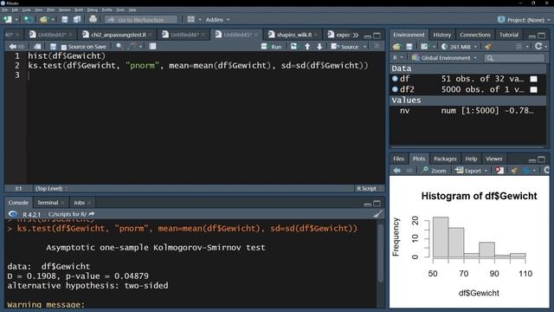Open the Viewer tab
The image size is (554, 312).
coord(493,159)
